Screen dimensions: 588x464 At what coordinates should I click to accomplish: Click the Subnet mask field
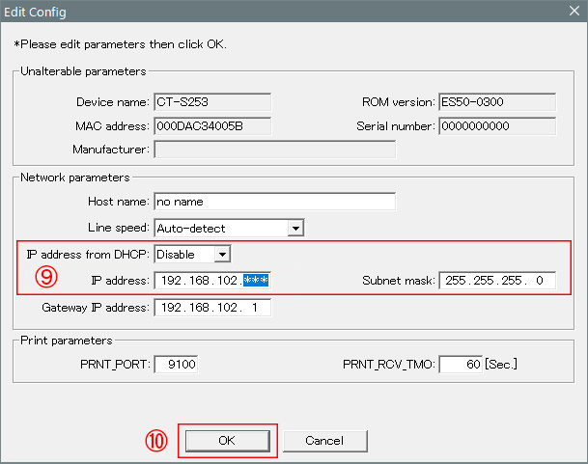click(x=497, y=281)
